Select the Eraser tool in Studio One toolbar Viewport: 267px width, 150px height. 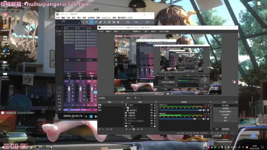[100, 22]
